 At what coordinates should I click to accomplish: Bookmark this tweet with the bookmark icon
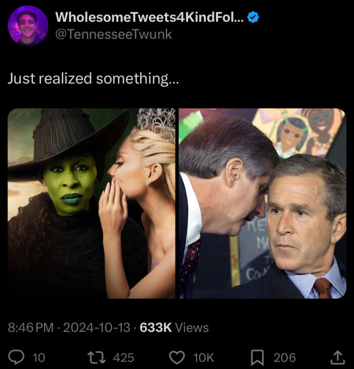[256, 357]
